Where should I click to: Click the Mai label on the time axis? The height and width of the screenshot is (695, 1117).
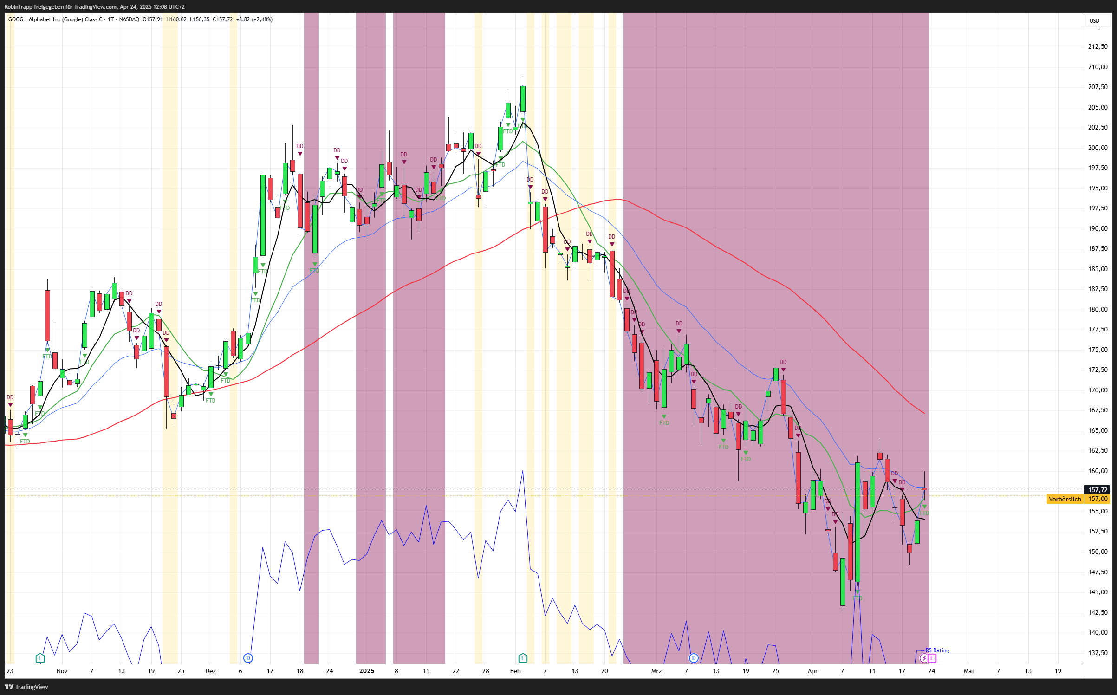968,671
